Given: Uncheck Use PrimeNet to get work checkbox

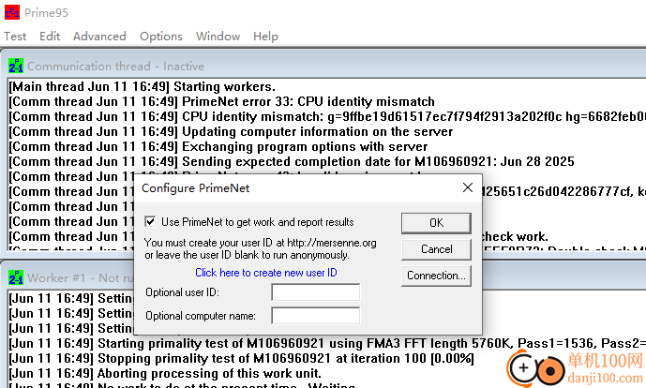Looking at the screenshot, I should click(150, 221).
